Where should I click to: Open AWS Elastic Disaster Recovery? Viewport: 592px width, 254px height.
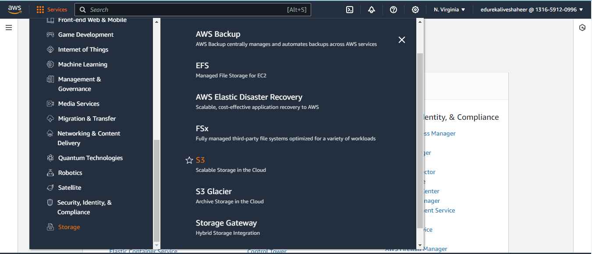(249, 97)
